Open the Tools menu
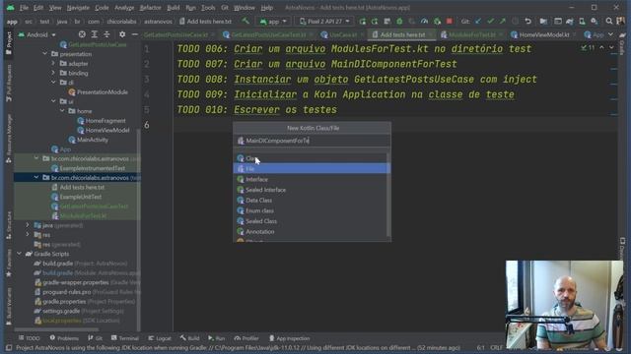 click(x=208, y=8)
